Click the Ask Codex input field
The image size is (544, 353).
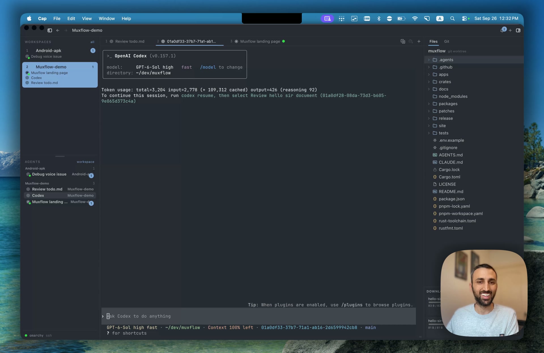point(258,316)
